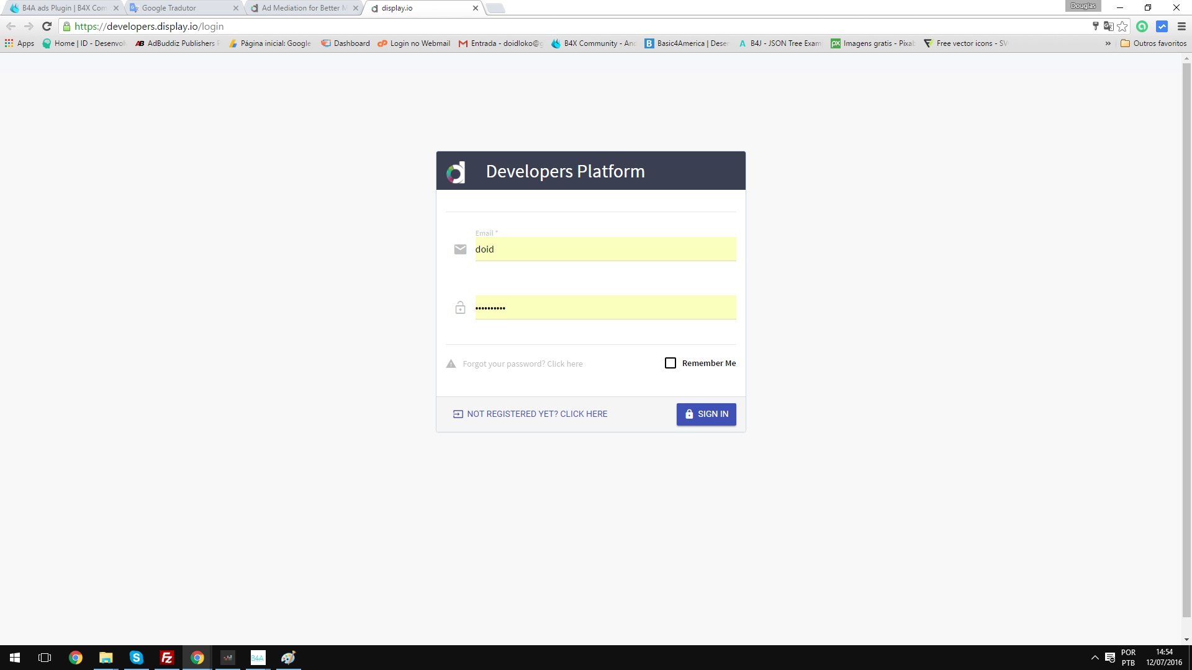Image resolution: width=1192 pixels, height=670 pixels.
Task: Open Skype from the taskbar
Action: click(x=136, y=658)
